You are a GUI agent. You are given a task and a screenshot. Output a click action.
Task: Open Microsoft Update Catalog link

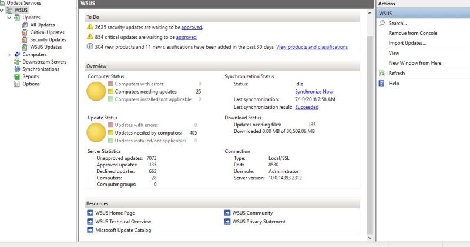click(123, 230)
